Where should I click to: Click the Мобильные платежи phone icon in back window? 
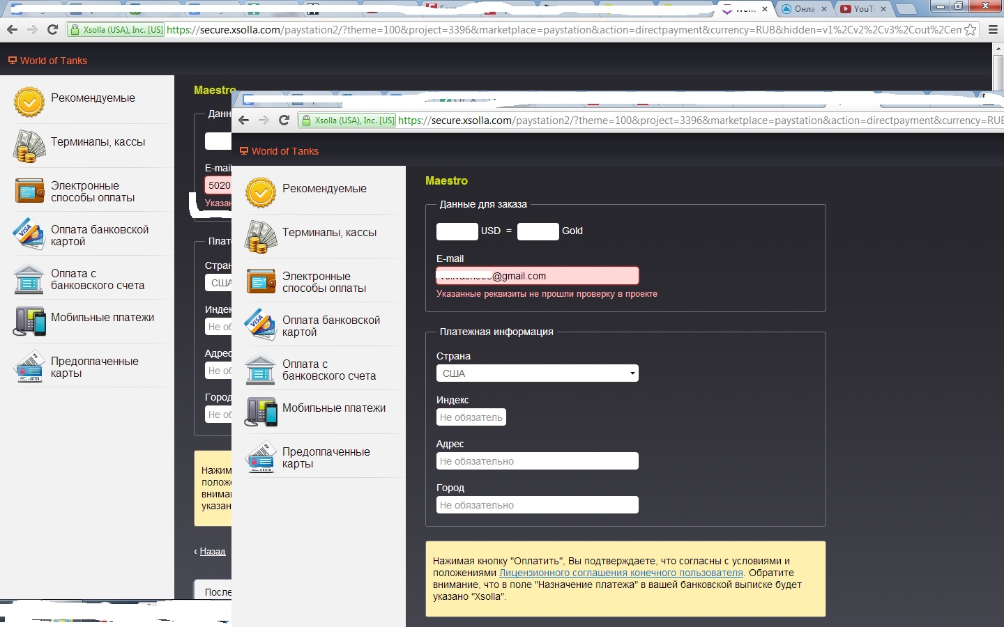(x=29, y=322)
